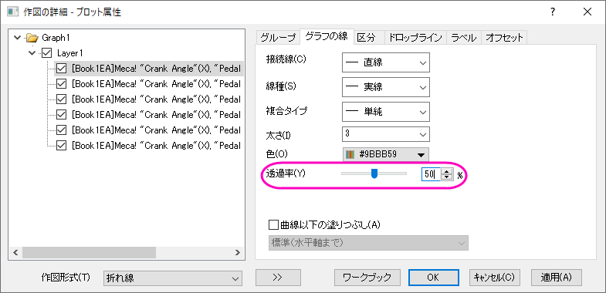This screenshot has height=293, width=606.
Task: Toggle the Layer1 checkbox
Action: pyautogui.click(x=46, y=52)
